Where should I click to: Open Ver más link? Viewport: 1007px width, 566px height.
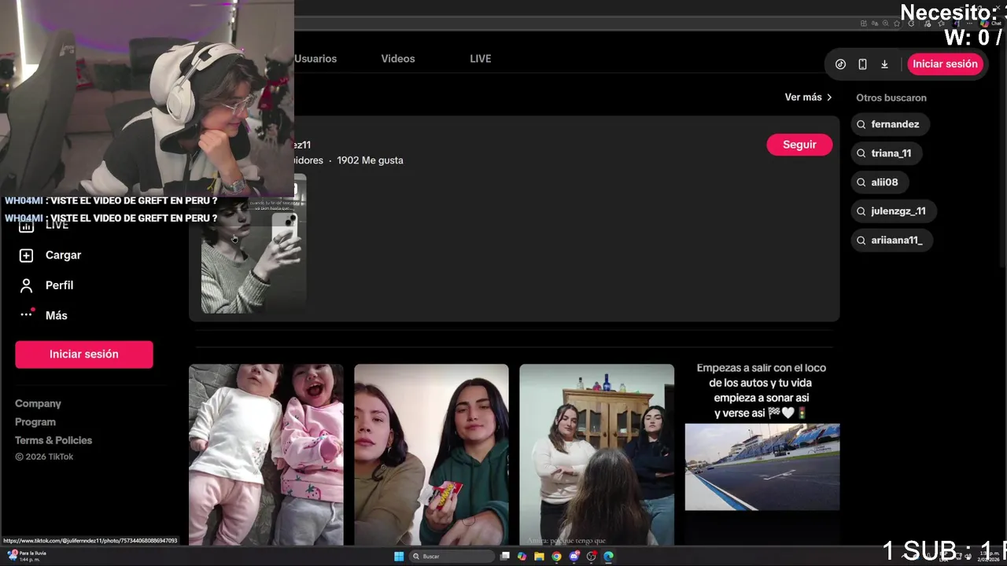[803, 97]
